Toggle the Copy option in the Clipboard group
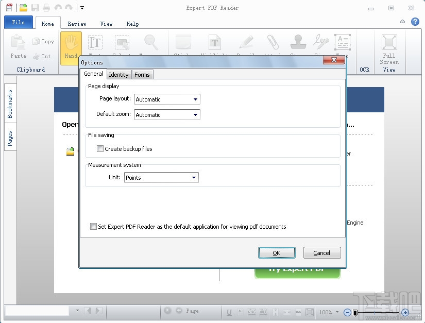The height and width of the screenshot is (323, 425). 44,41
